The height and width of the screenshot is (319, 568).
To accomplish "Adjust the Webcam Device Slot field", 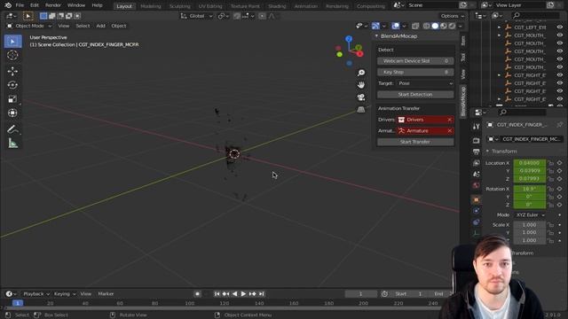I will point(415,61).
